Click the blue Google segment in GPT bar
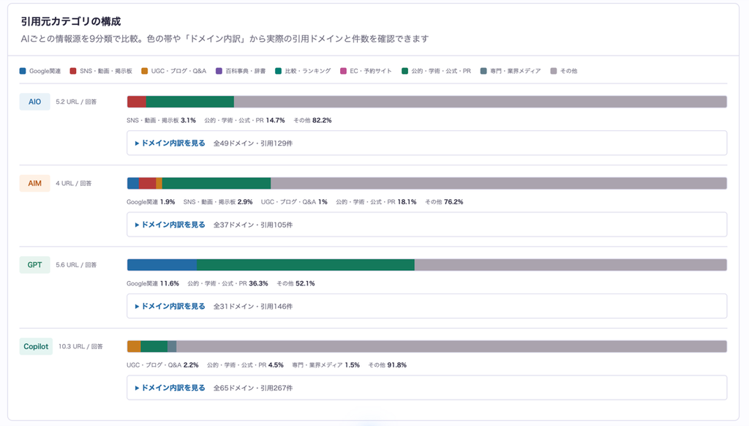Viewport: 749px width, 426px height. coord(162,265)
